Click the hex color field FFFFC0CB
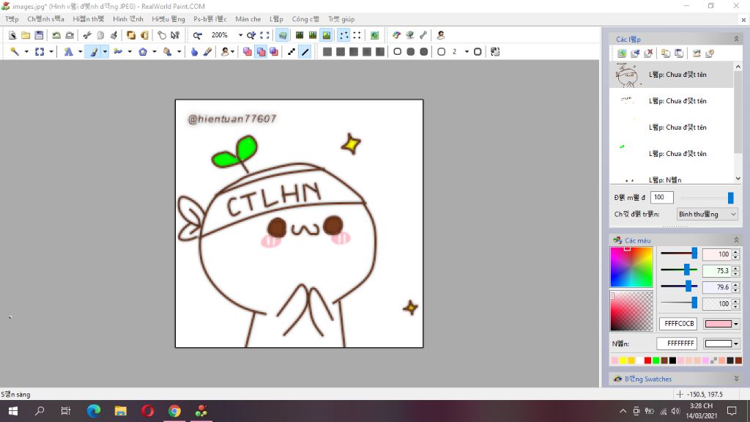The height and width of the screenshot is (422, 750). coord(678,324)
